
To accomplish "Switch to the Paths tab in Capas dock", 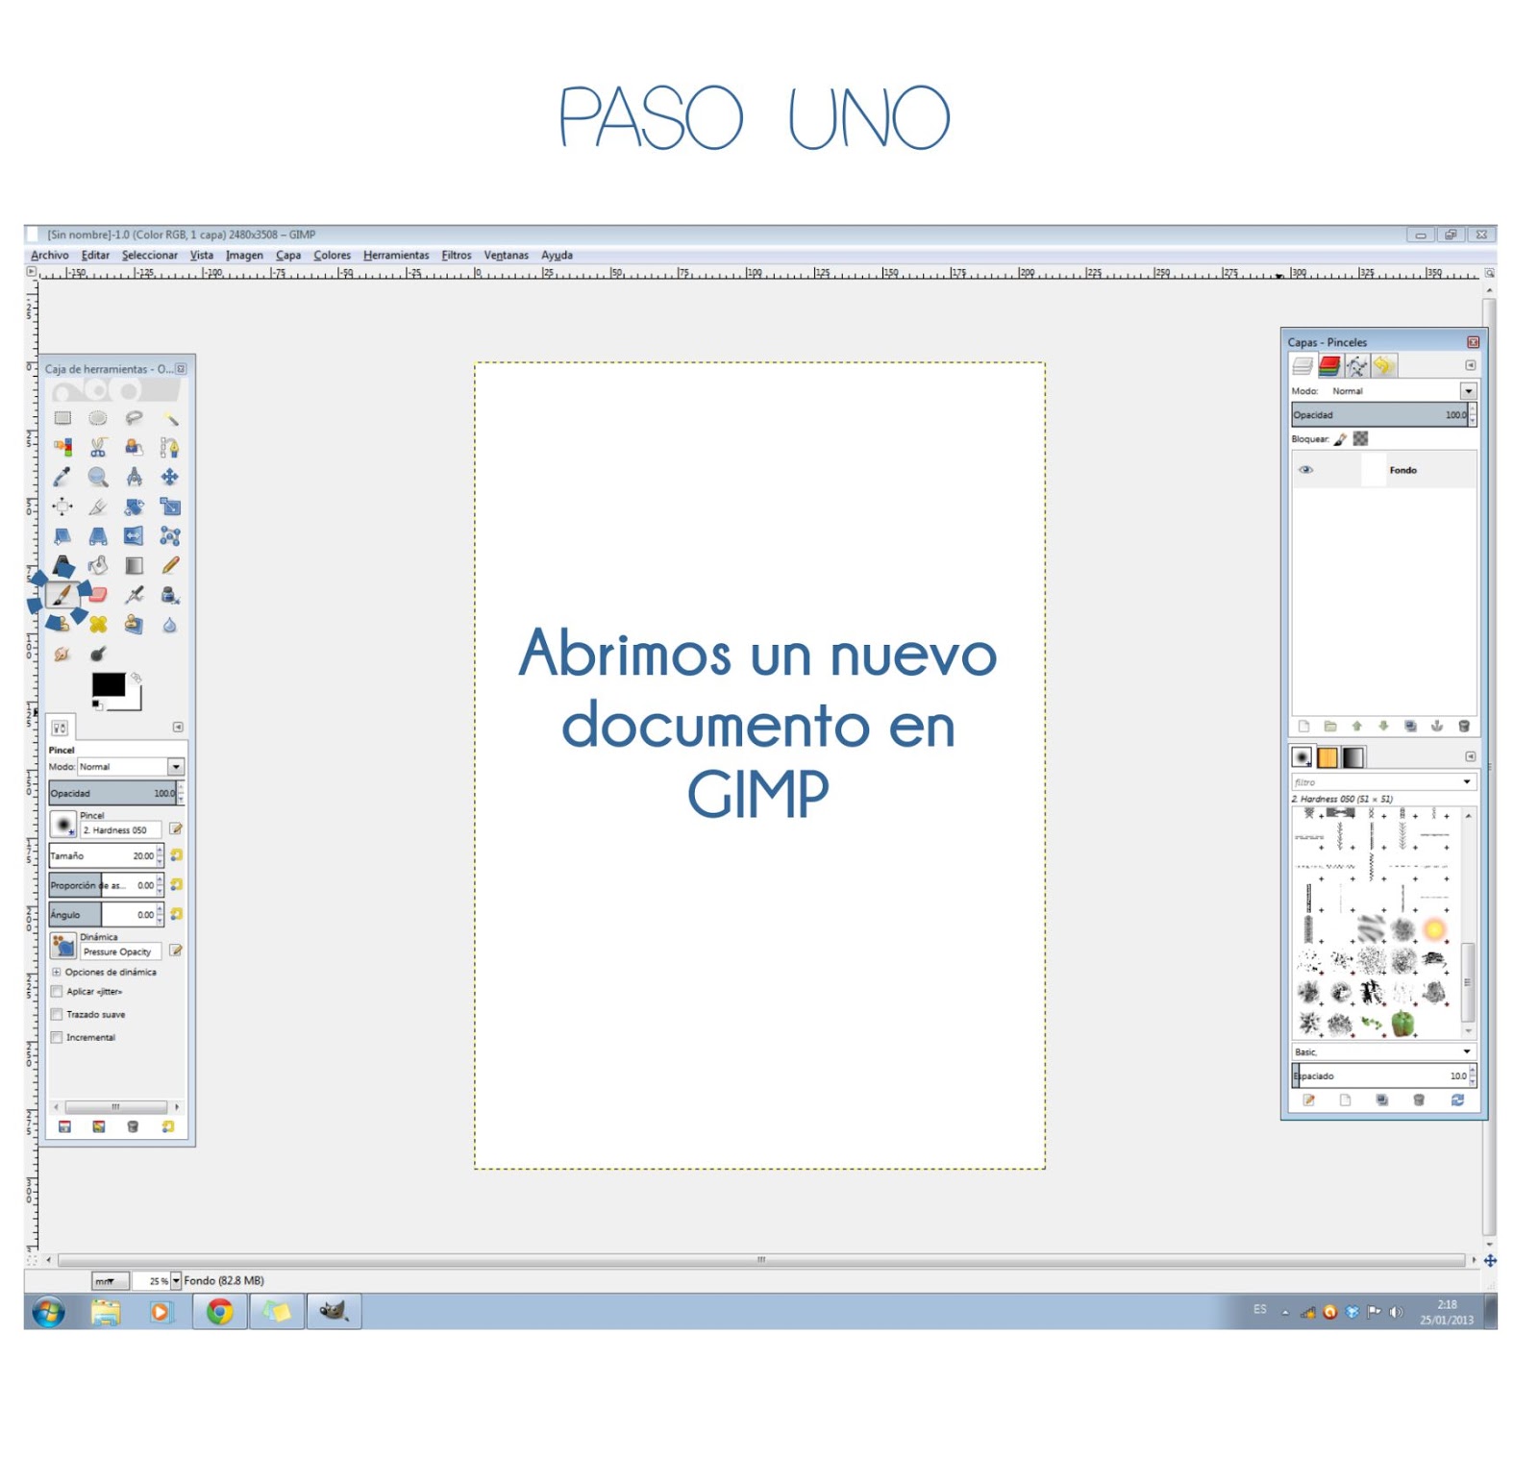I will point(1356,365).
